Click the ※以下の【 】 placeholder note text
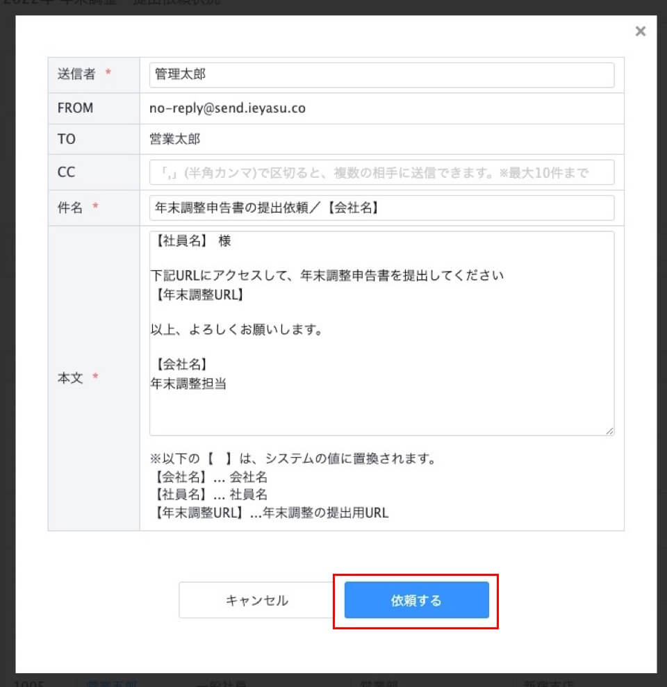The image size is (667, 687). (x=293, y=459)
